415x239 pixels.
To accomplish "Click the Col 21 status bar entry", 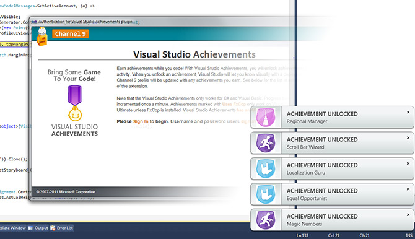I will pyautogui.click(x=333, y=235).
